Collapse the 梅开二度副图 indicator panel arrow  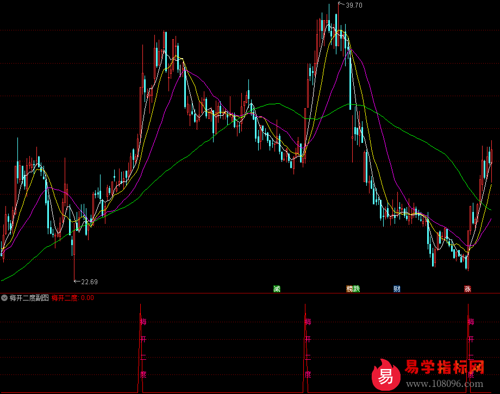pos(4,298)
